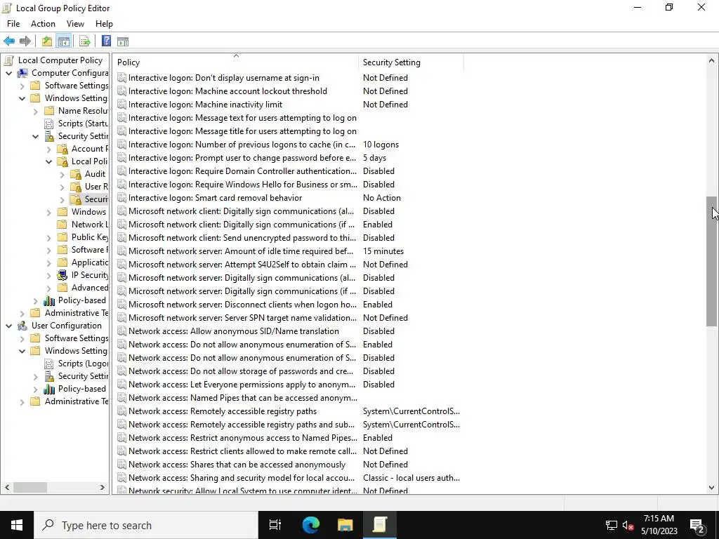
Task: Open Microsoft Edge from the taskbar
Action: 311,525
